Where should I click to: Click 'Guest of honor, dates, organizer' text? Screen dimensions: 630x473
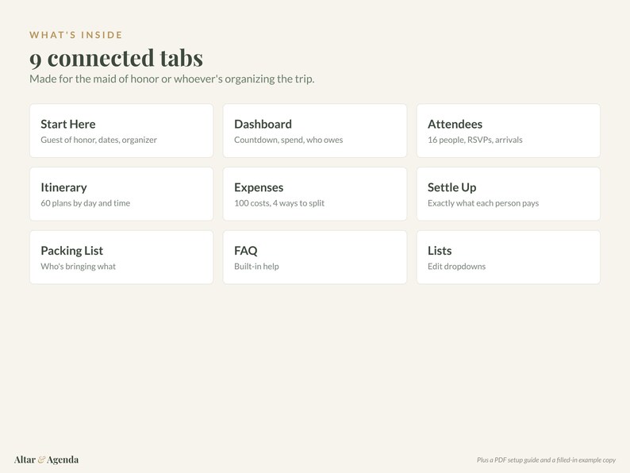(99, 140)
